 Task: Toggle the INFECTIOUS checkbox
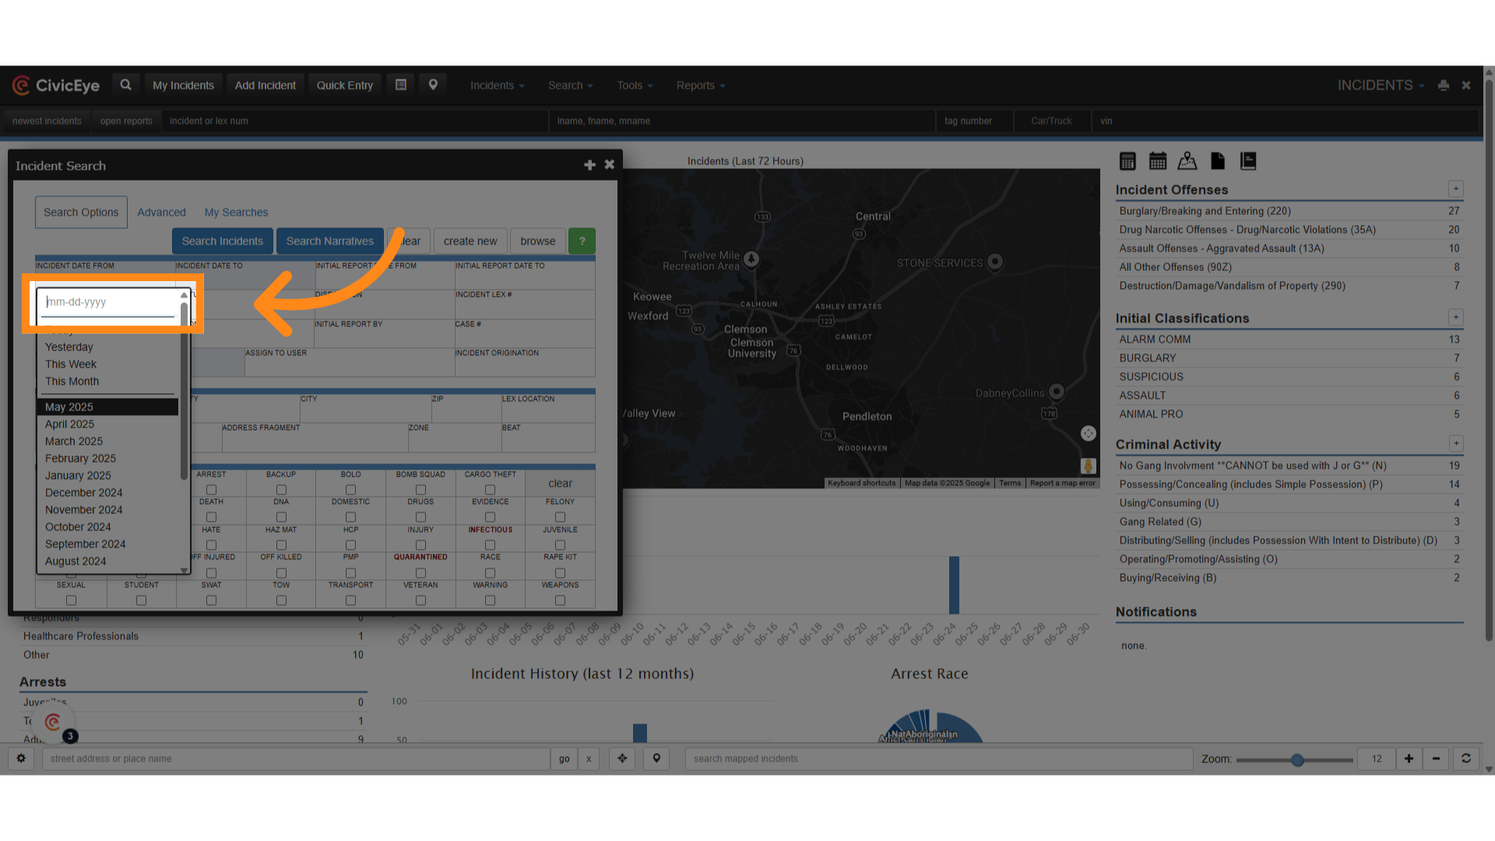tap(490, 545)
